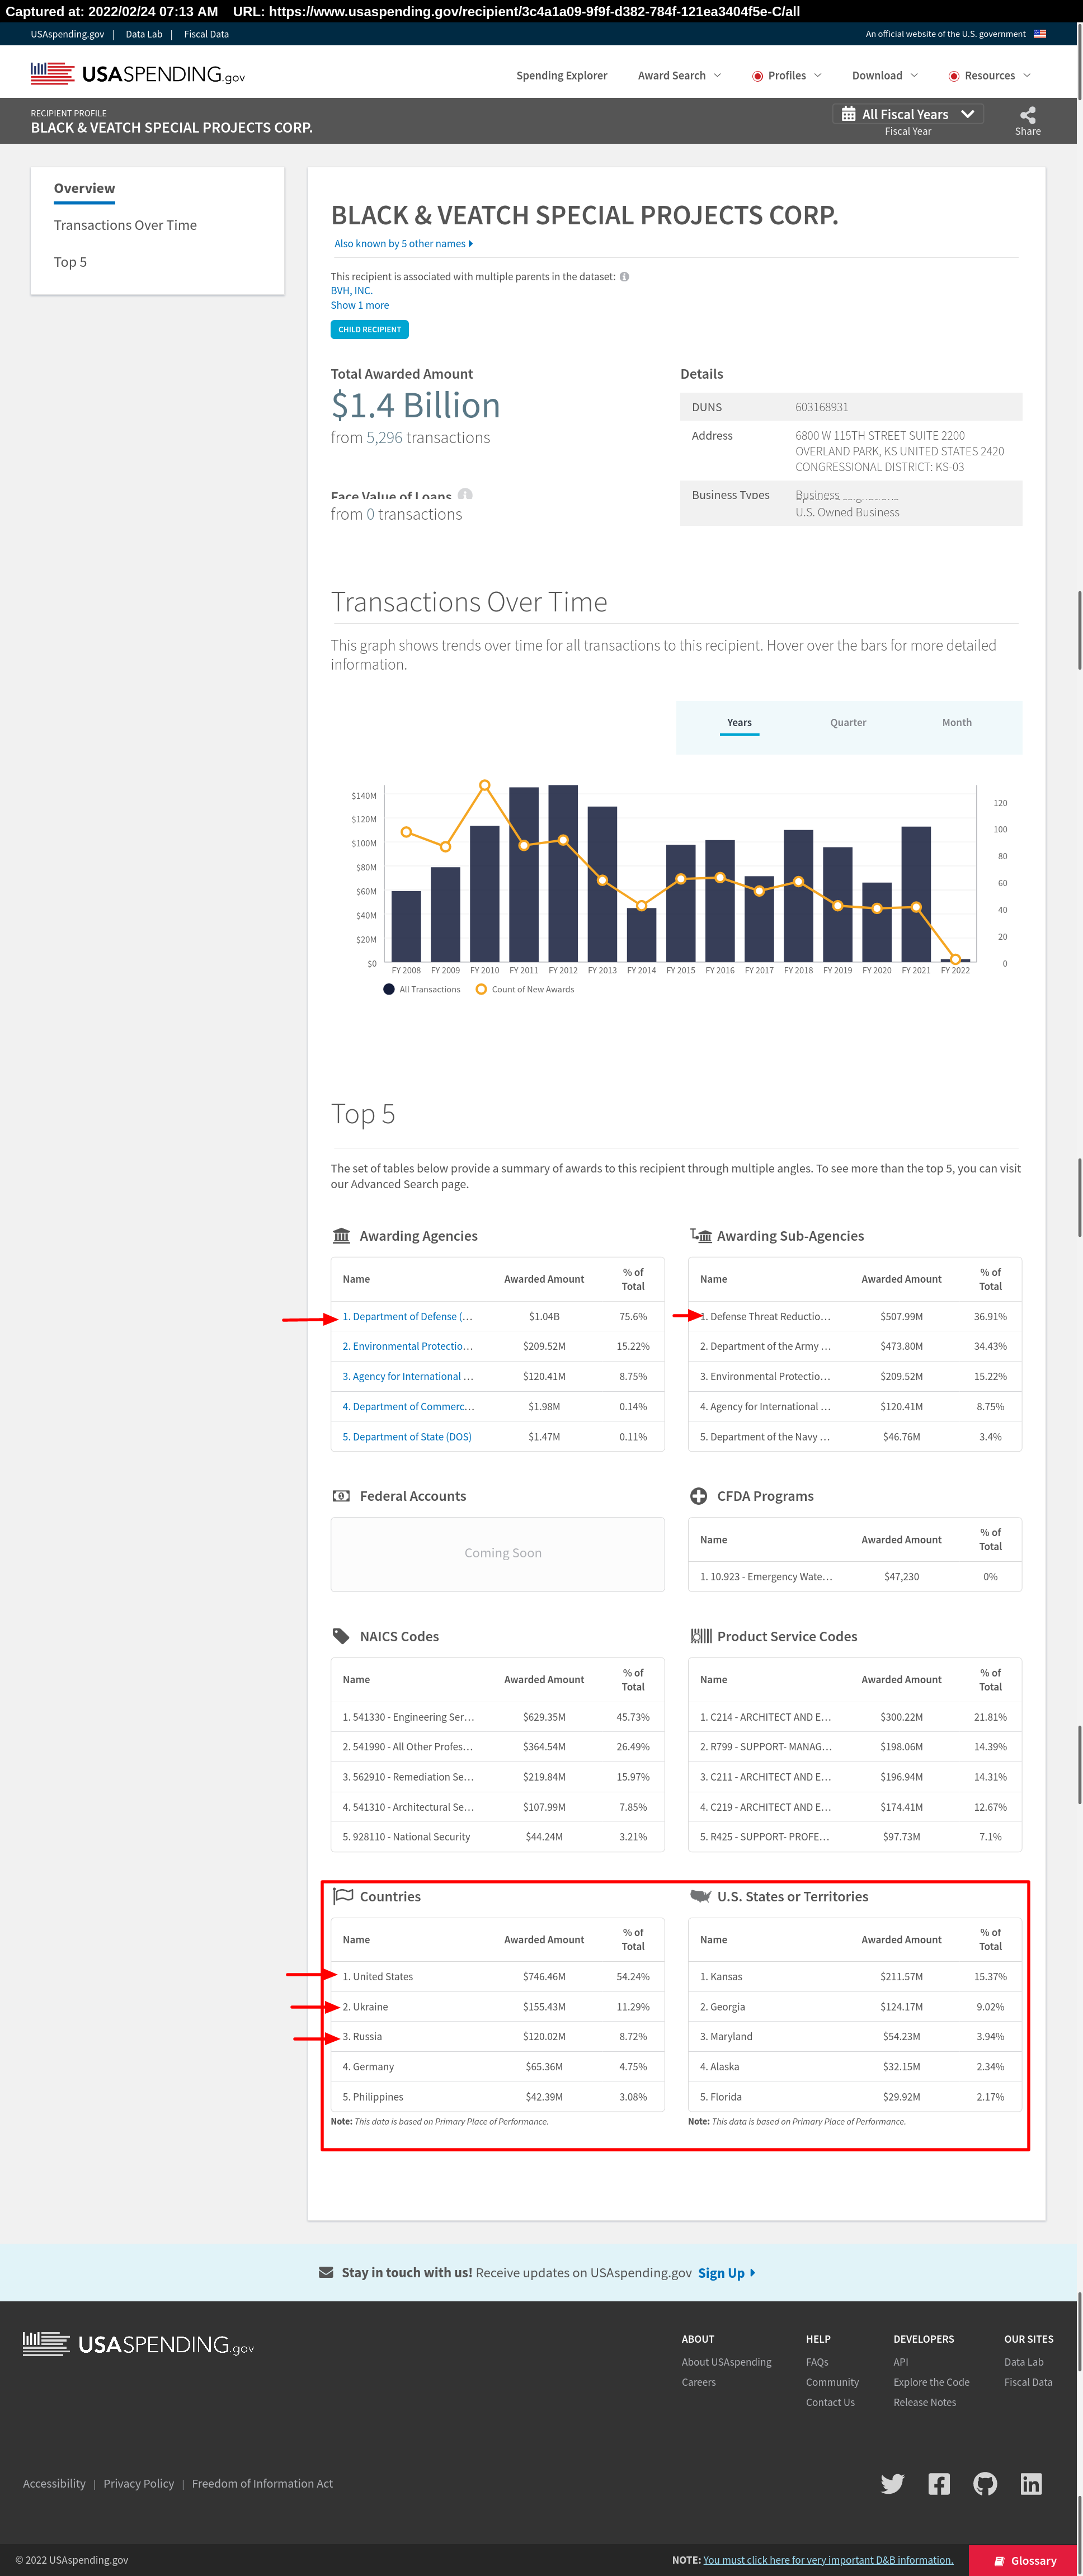Open Privacy Policy footer link
The height and width of the screenshot is (2576, 1083).
click(x=138, y=2483)
